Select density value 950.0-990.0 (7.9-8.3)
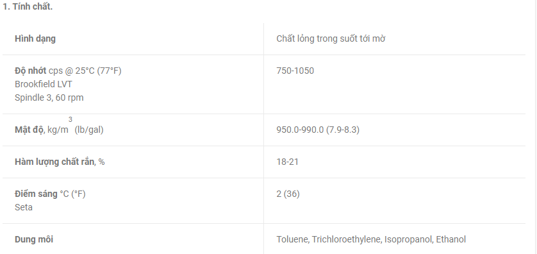 318,130
